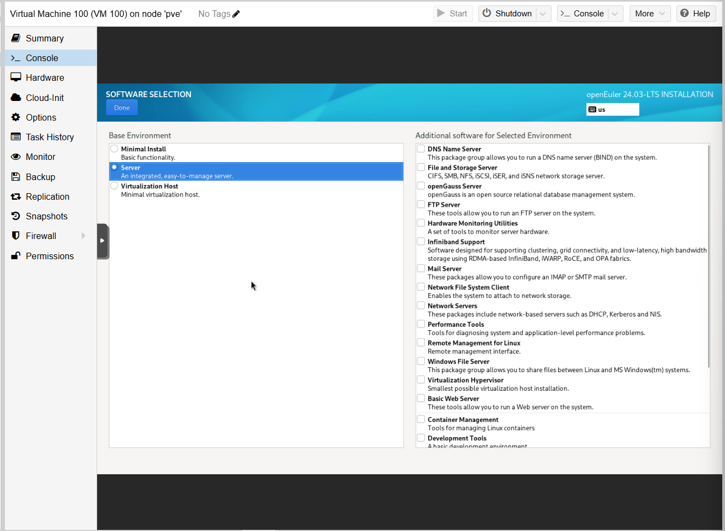Open the Task History tab

click(x=50, y=137)
